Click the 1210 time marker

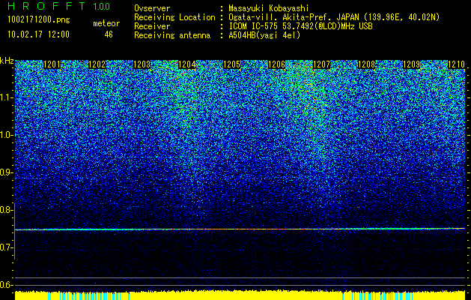pos(456,64)
